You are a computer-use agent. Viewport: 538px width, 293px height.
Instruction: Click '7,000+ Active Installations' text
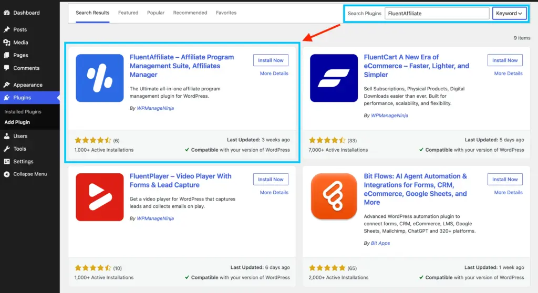pos(338,150)
